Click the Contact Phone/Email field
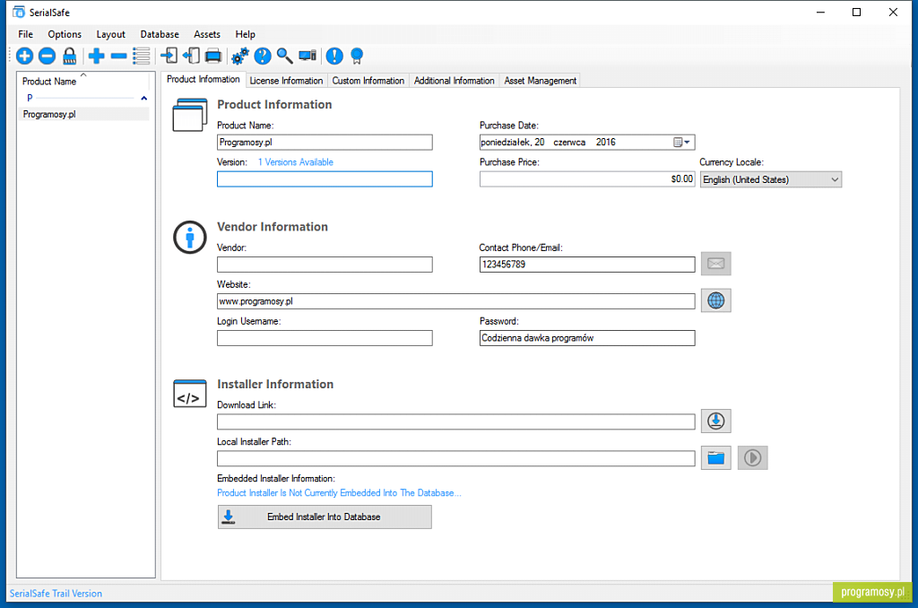Image resolution: width=918 pixels, height=608 pixels. 587,265
